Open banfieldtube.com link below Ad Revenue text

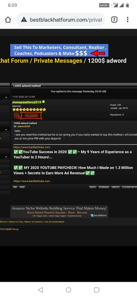click(x=32, y=181)
